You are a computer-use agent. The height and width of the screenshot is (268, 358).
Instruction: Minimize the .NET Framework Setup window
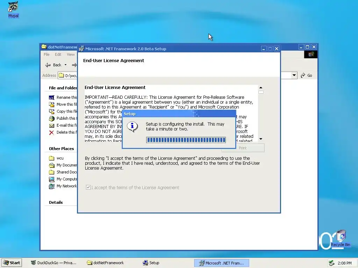click(x=264, y=49)
